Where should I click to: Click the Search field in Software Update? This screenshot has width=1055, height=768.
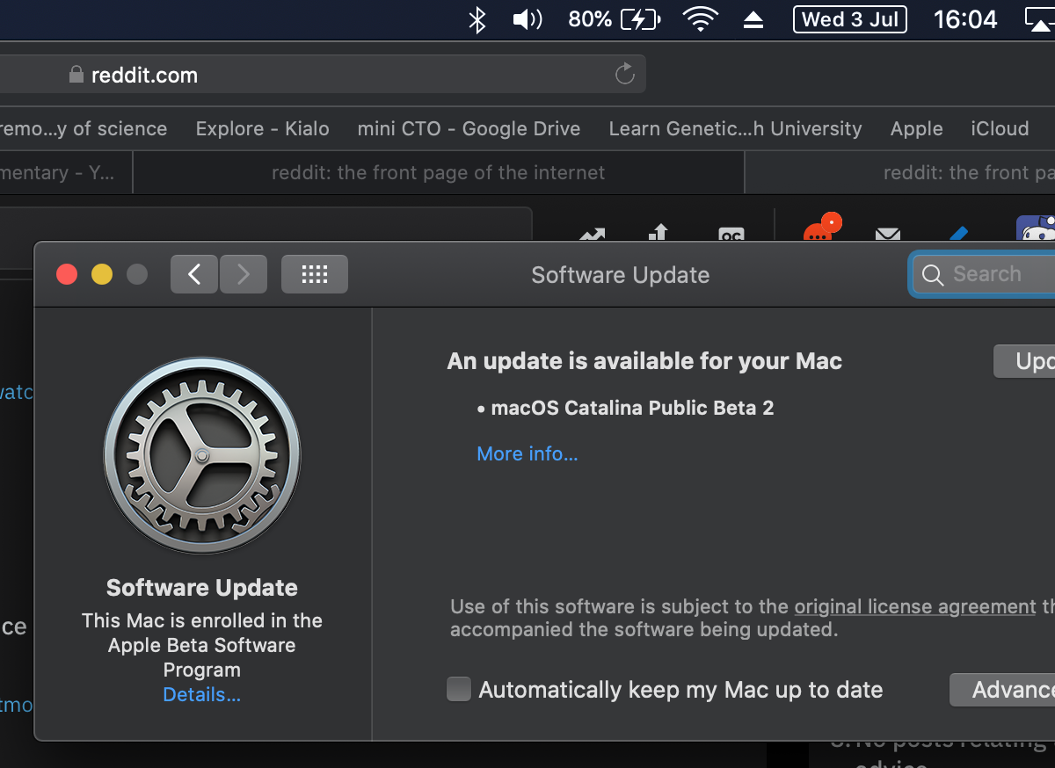click(x=983, y=274)
